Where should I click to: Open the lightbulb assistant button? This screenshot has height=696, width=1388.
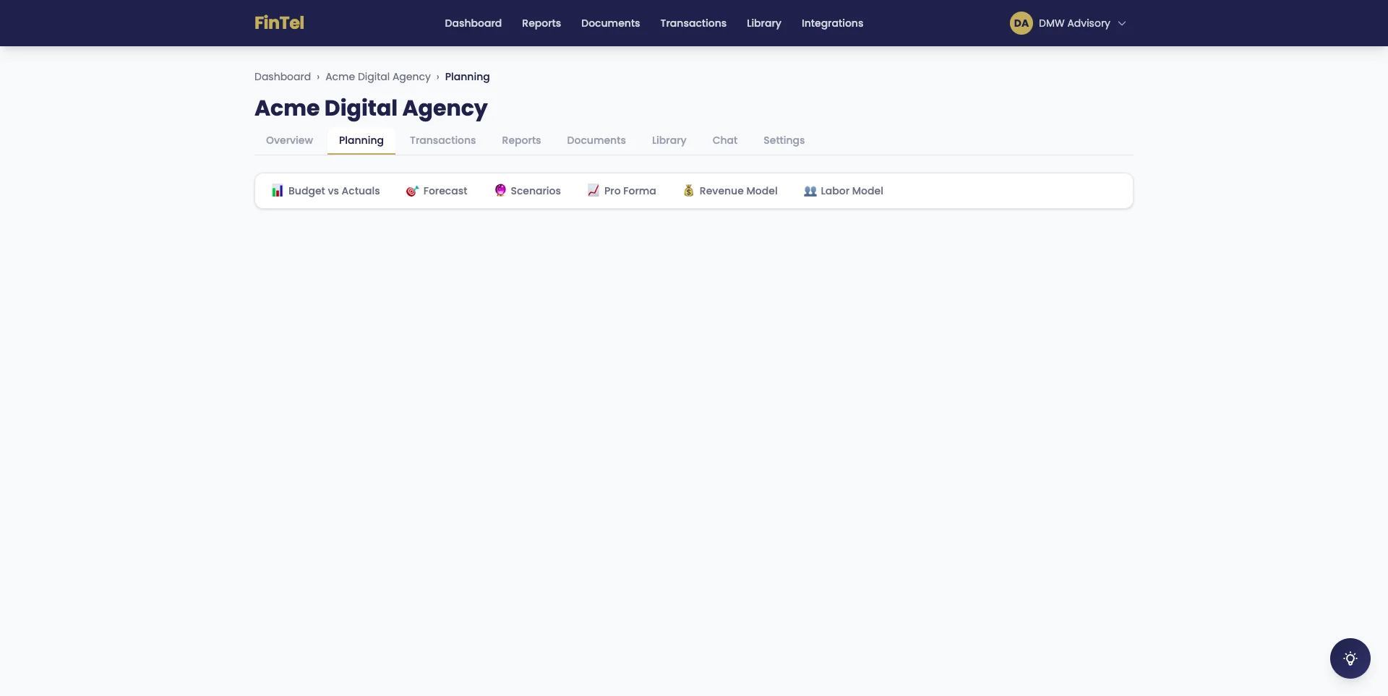(x=1349, y=658)
